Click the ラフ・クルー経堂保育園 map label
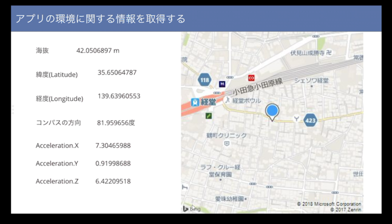The image size is (392, 224). click(220, 171)
